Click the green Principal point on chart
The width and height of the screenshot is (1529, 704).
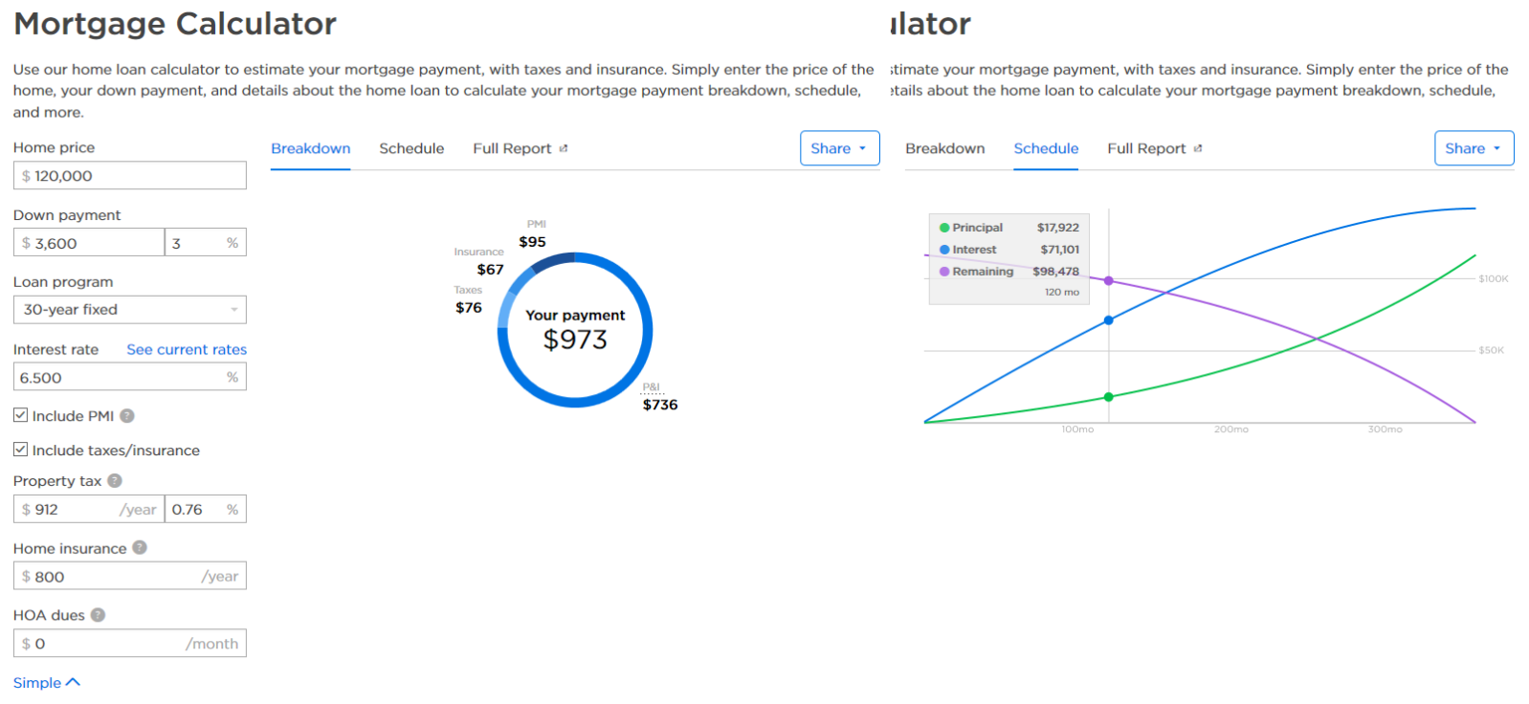[1109, 397]
